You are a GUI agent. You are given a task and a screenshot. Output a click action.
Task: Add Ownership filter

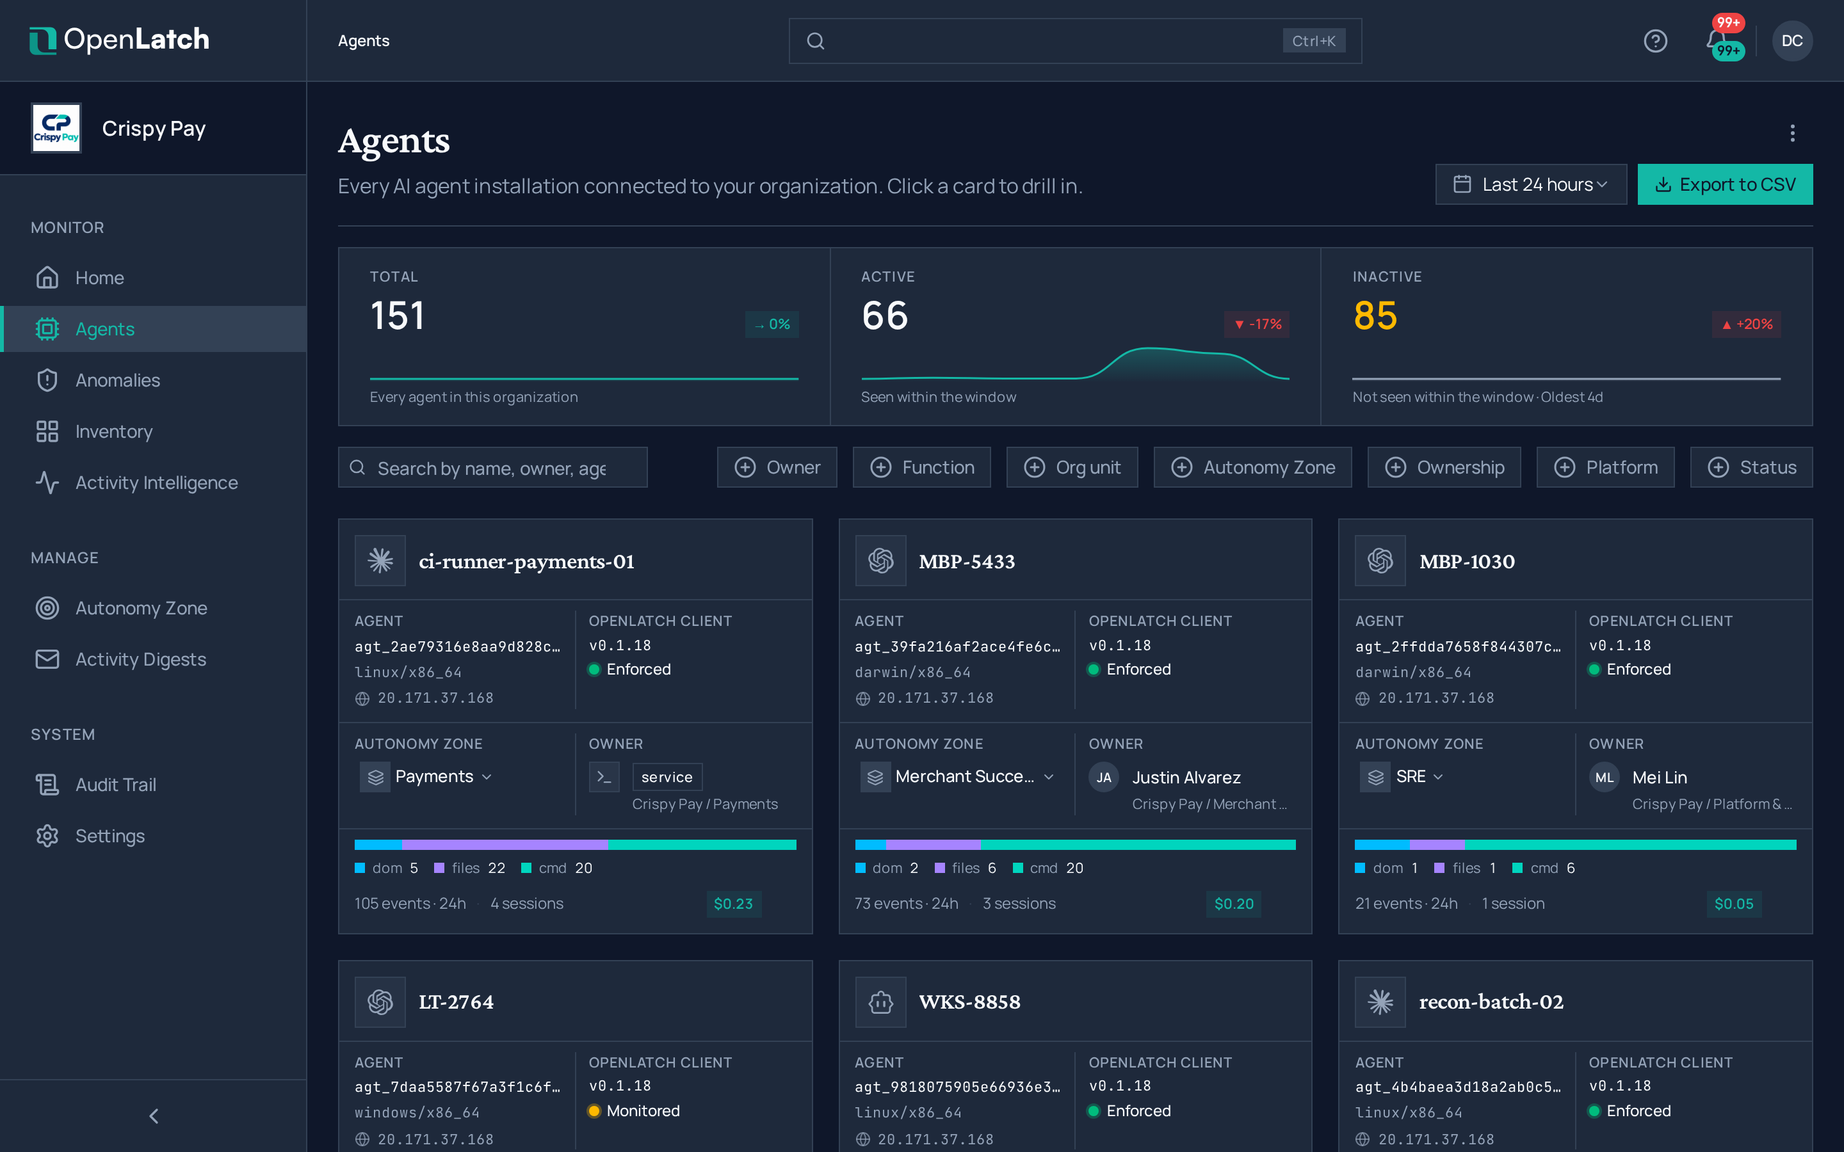(x=1444, y=467)
